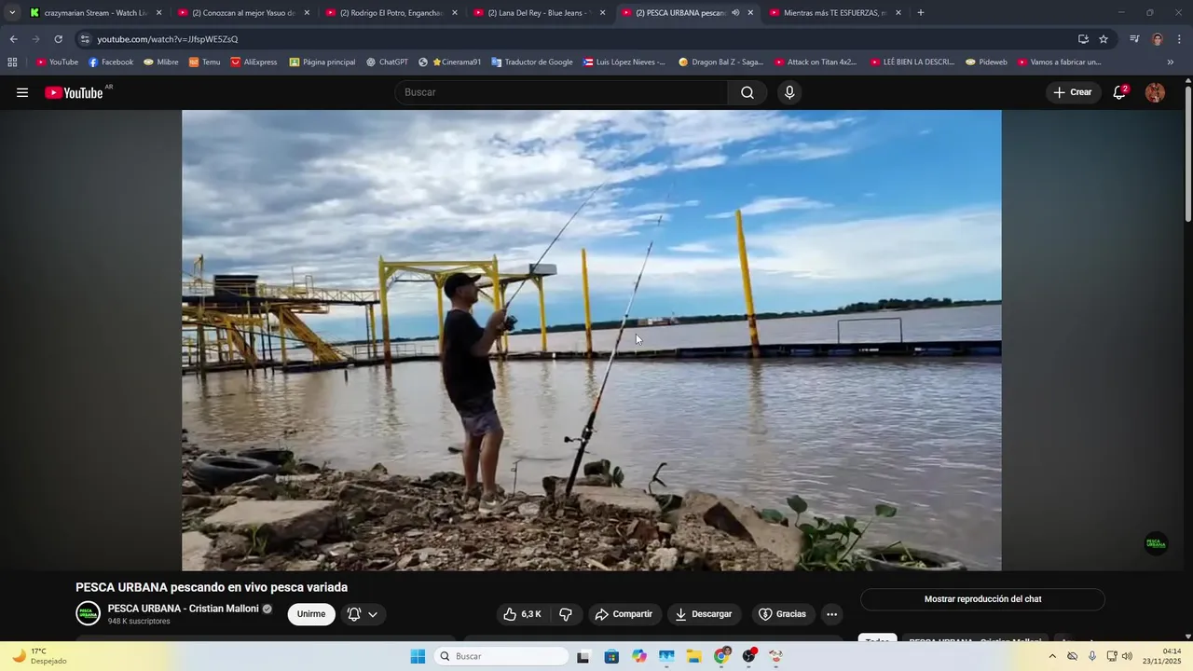The image size is (1193, 671).
Task: Open the ChatGPT bookmark
Action: pyautogui.click(x=387, y=62)
